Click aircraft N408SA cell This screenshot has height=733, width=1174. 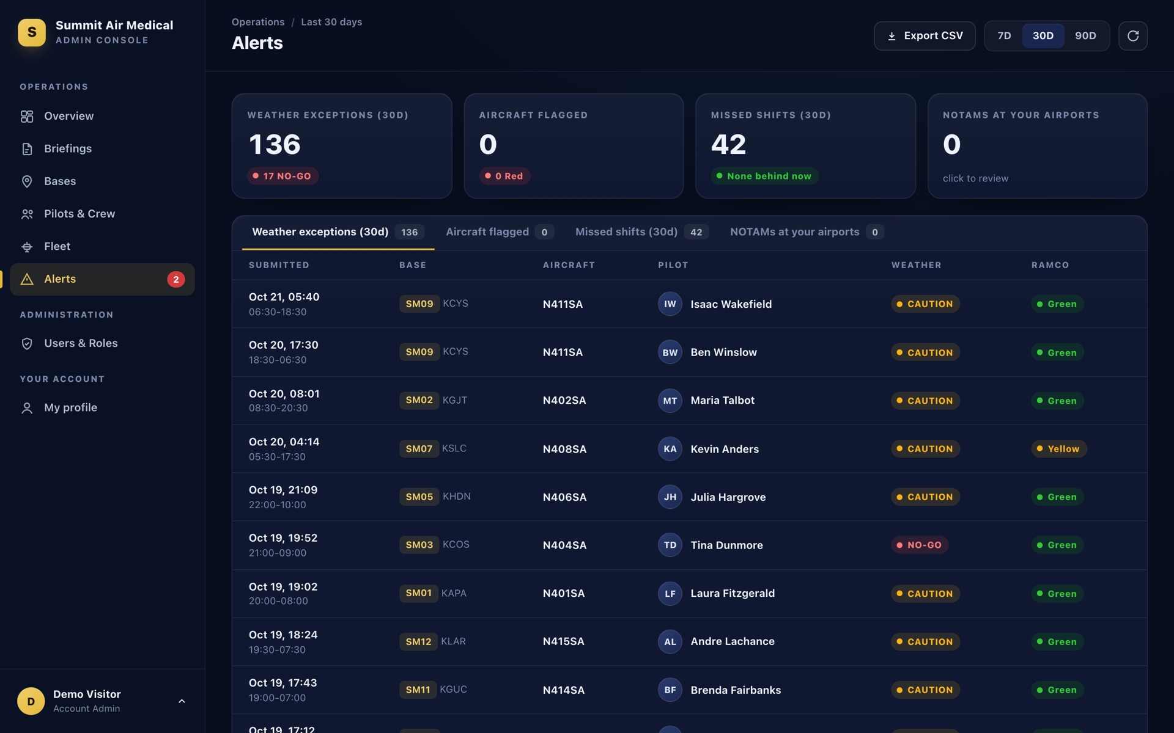(564, 449)
